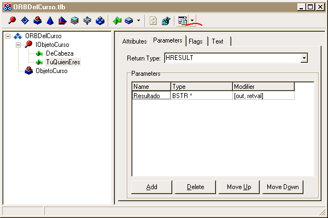328x218 pixels.
Task: Click the Move Down button
Action: point(283,187)
